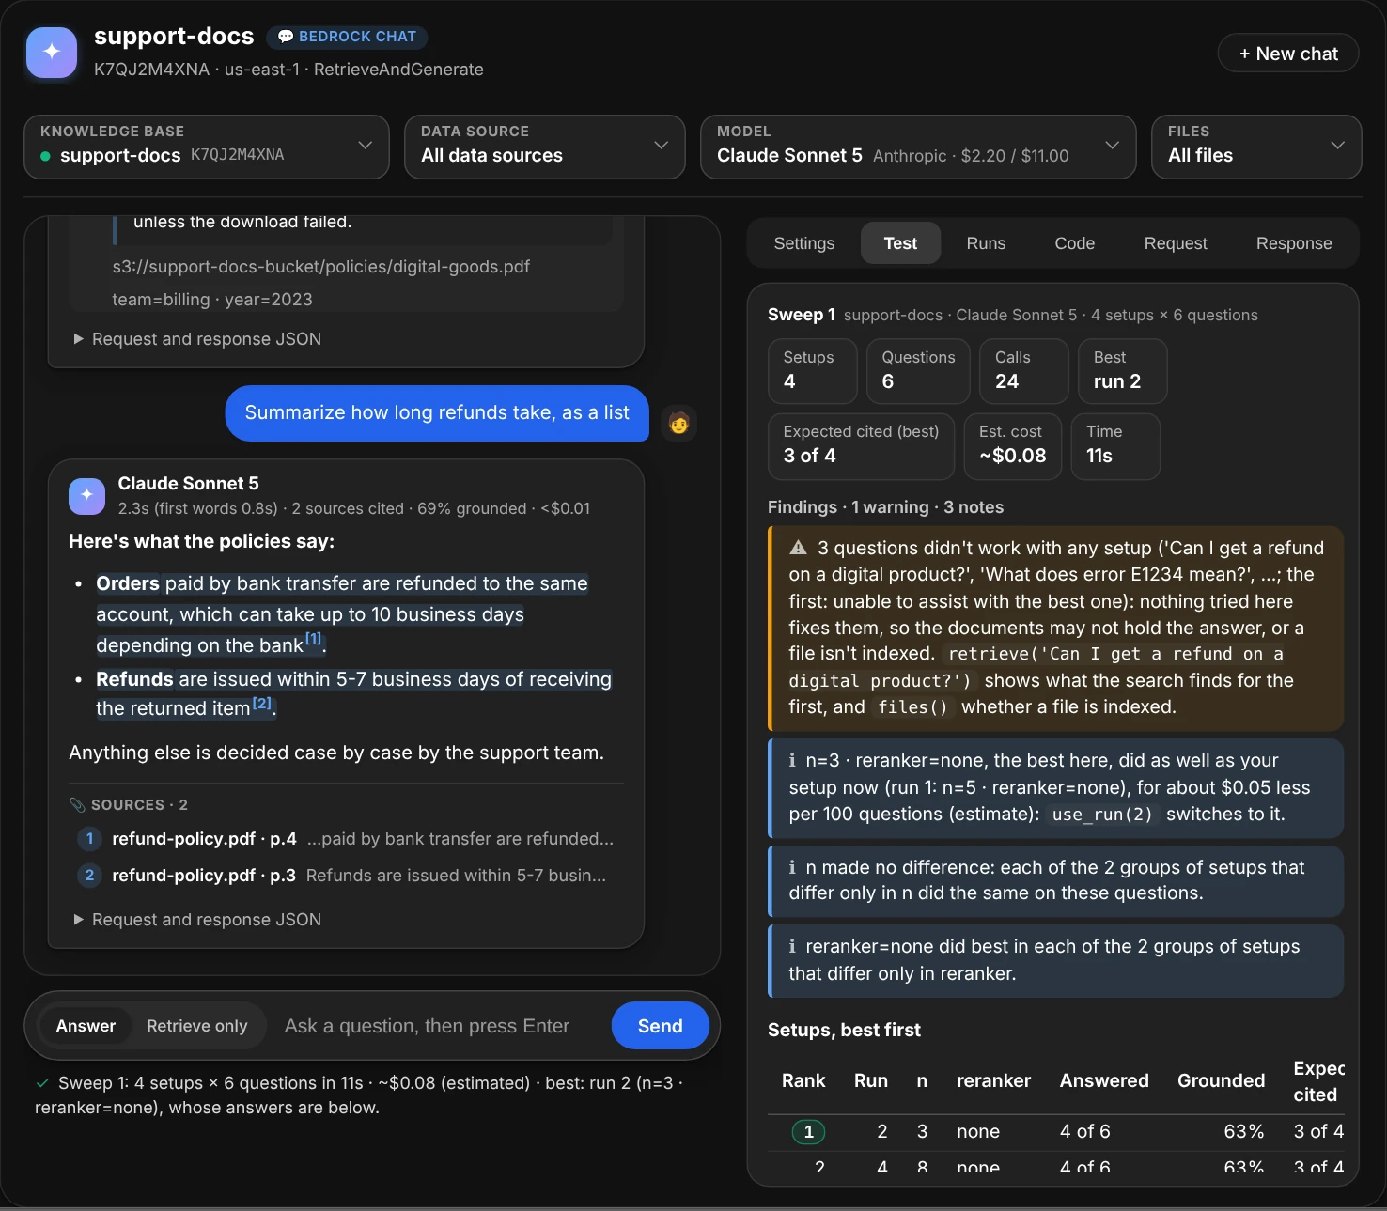Click source badge 1 for refund-policy.pdf p.4
The image size is (1387, 1211).
(89, 839)
